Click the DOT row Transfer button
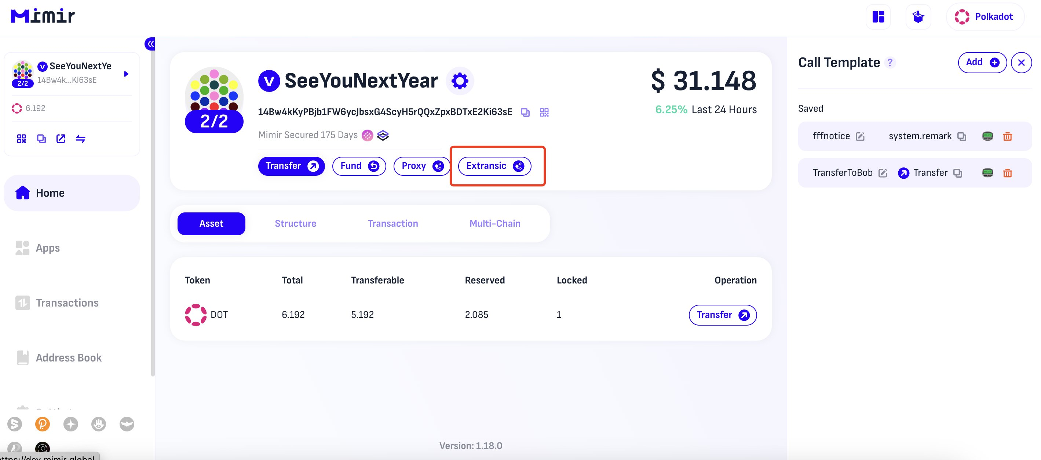Screen dimensions: 1041x460 click(722, 315)
